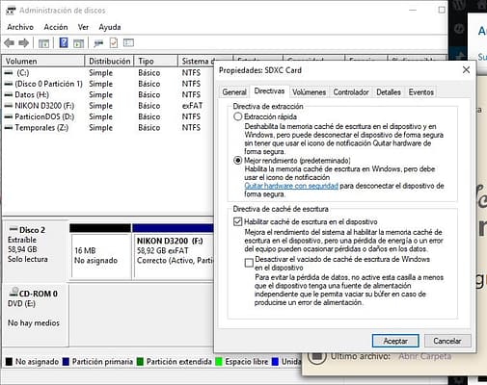Click the Aceptar button
487x385 pixels.
[395, 341]
